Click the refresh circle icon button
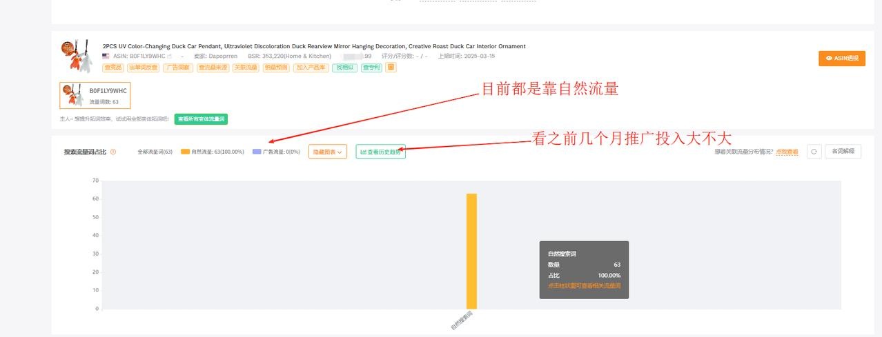Image resolution: width=882 pixels, height=337 pixels. (x=814, y=152)
